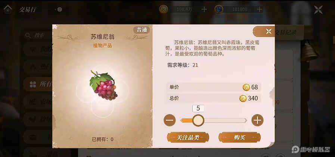This screenshot has width=335, height=157.
Task: Decrease quantity with minus button
Action: (170, 120)
